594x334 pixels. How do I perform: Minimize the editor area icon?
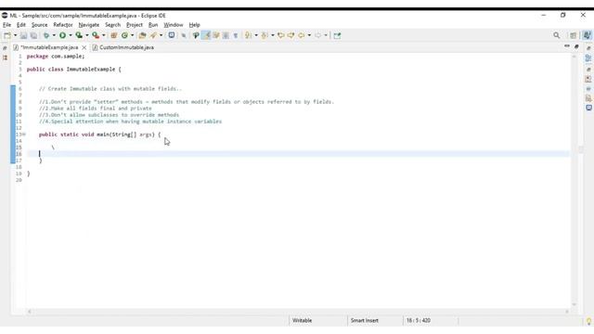(567, 46)
